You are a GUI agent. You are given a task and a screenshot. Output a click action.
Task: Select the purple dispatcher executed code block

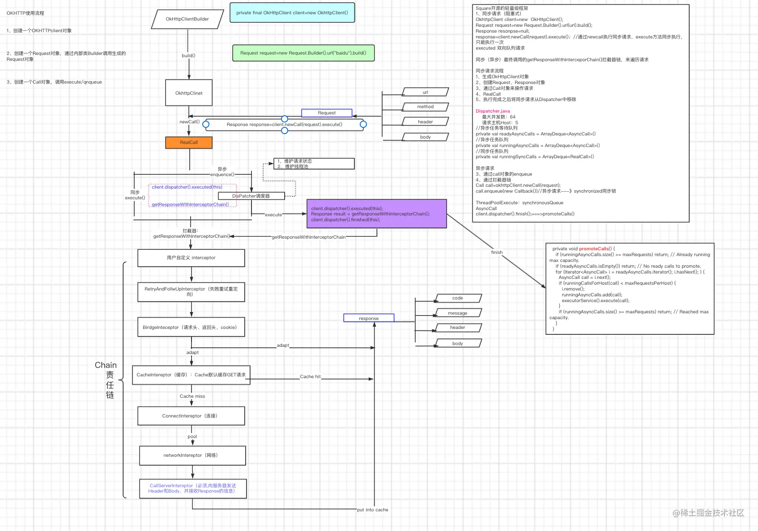(x=377, y=214)
